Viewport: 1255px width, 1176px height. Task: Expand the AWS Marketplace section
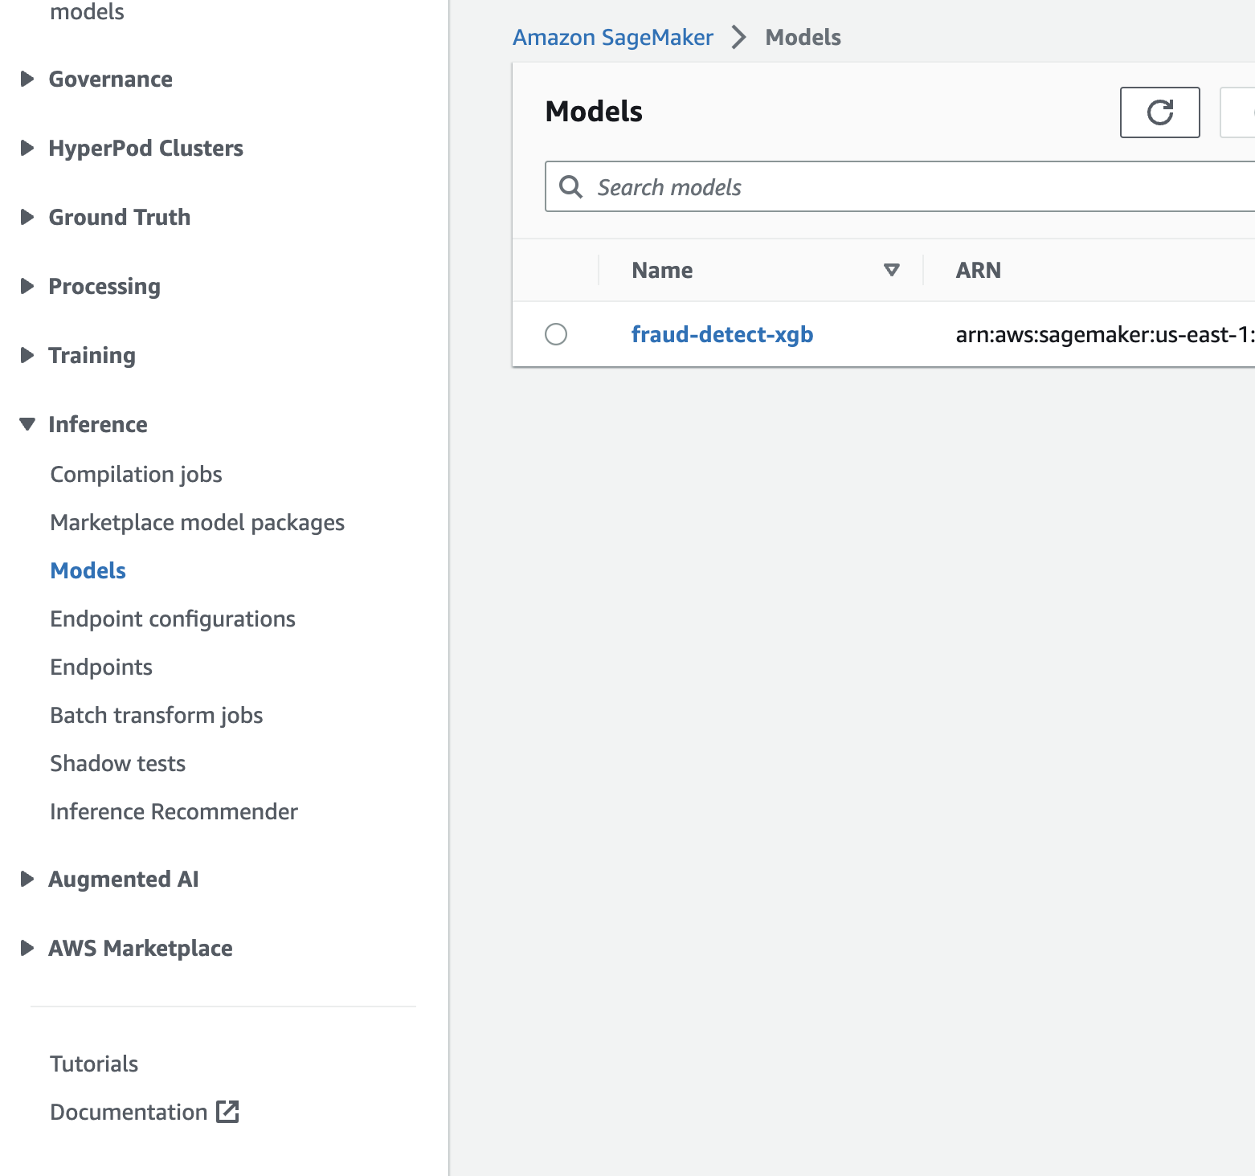click(x=27, y=948)
